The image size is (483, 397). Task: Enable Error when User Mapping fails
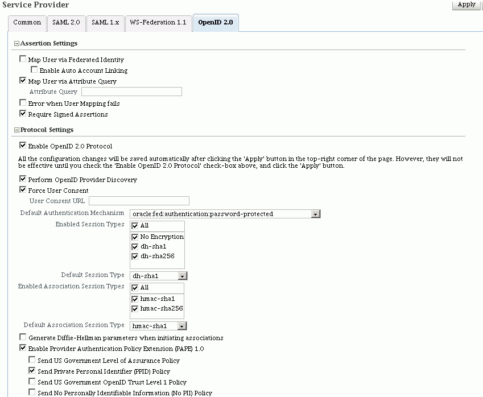23,102
